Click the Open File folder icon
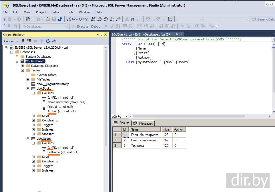Viewport: 275px width, 192px height. click(x=48, y=19)
